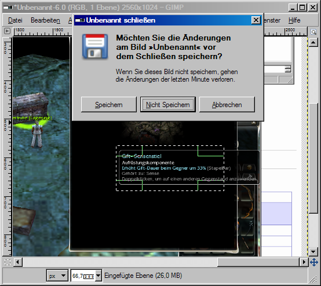Click the Speichern button

click(x=109, y=105)
